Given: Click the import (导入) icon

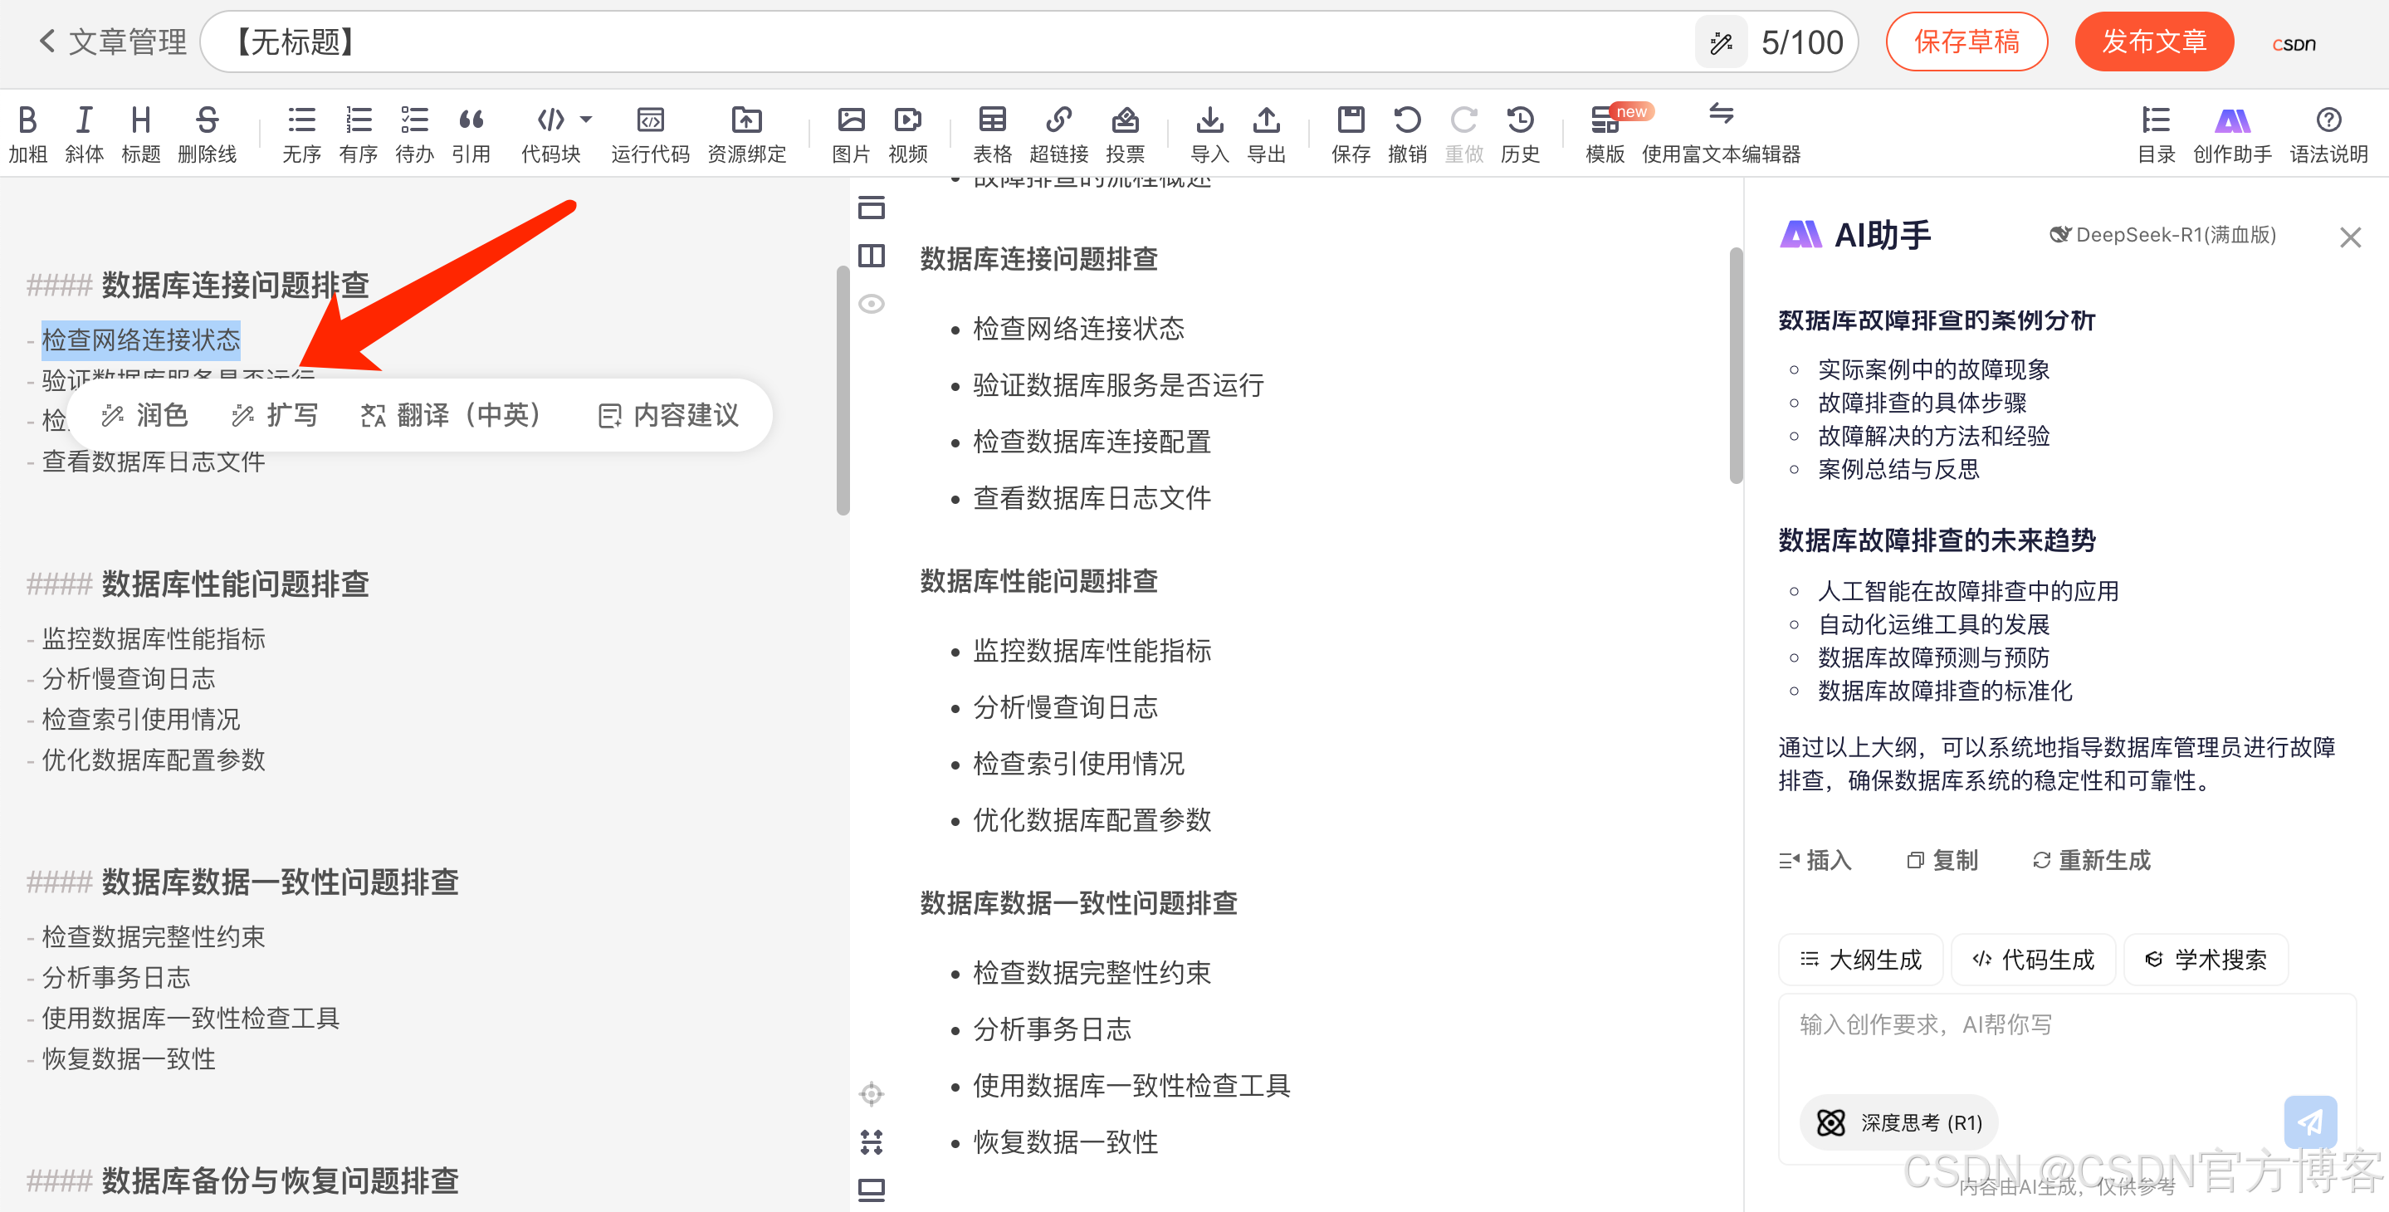Looking at the screenshot, I should 1209,121.
